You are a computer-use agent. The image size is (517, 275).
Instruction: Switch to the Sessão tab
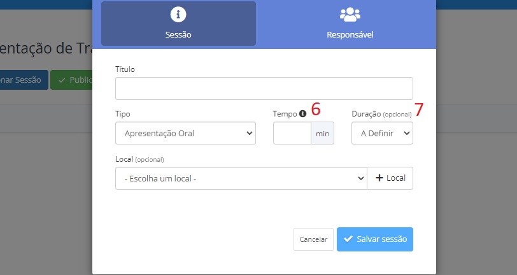[x=178, y=24]
